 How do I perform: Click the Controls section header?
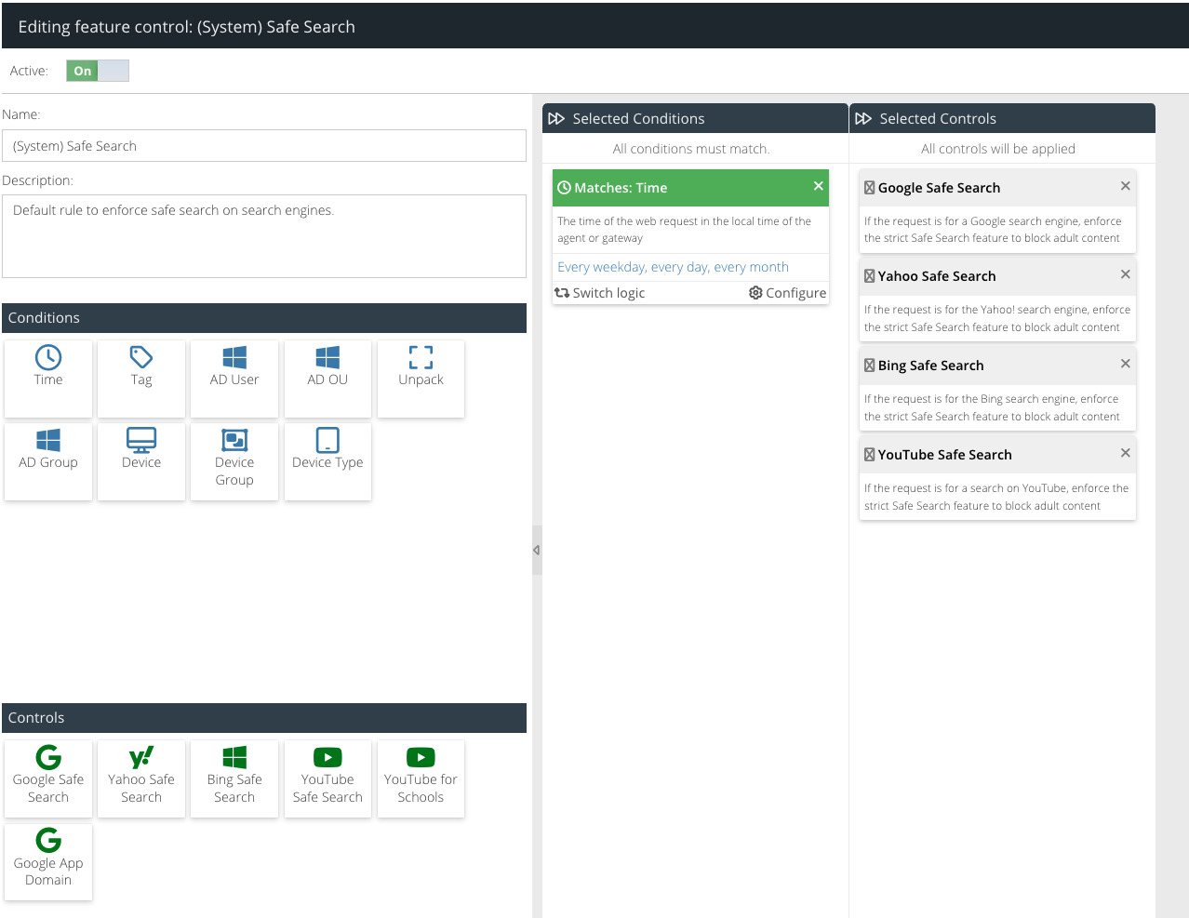point(264,718)
